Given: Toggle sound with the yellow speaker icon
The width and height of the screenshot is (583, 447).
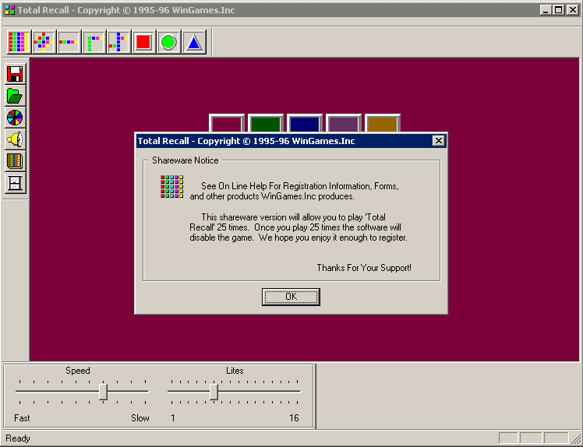Looking at the screenshot, I should coord(15,139).
